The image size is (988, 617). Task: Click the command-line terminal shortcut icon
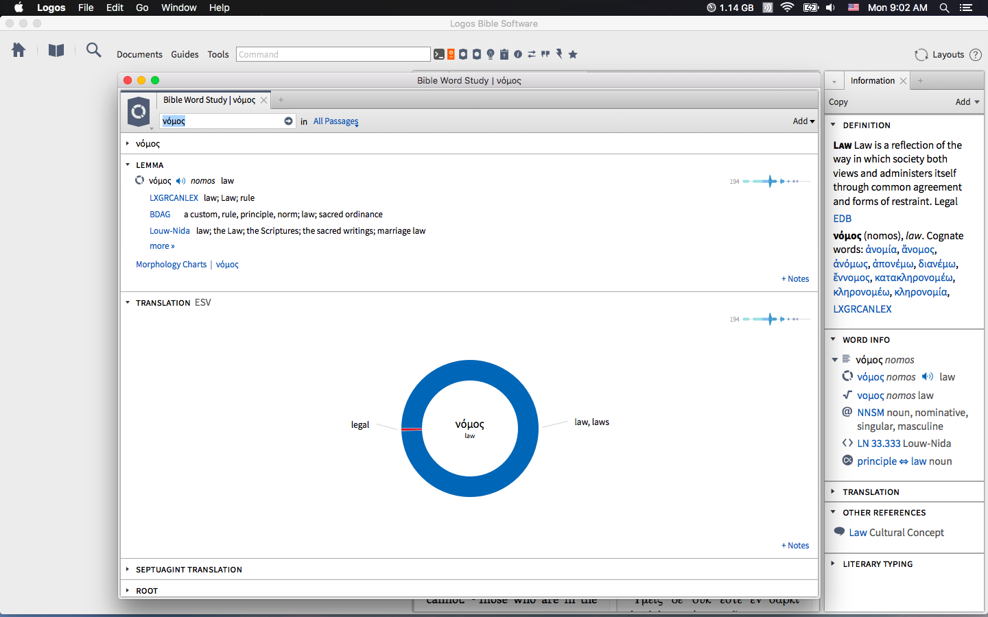(x=439, y=54)
